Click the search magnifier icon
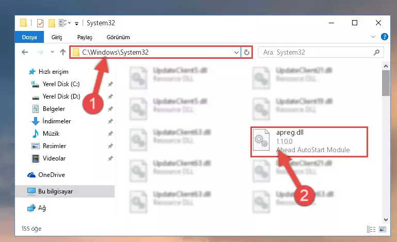The image size is (397, 242). (376, 53)
